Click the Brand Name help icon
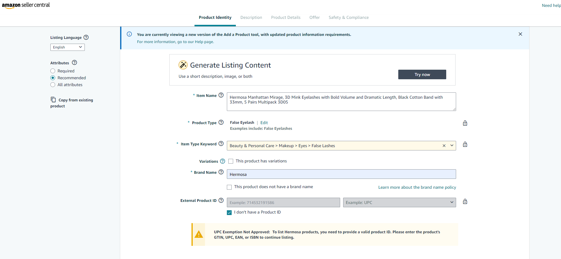Viewport: 561px width, 259px height. click(x=221, y=172)
